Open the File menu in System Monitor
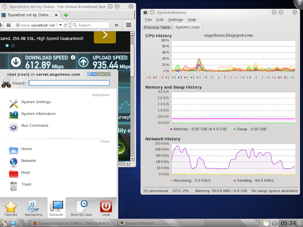Image resolution: width=303 pixels, height=227 pixels. click(x=148, y=20)
